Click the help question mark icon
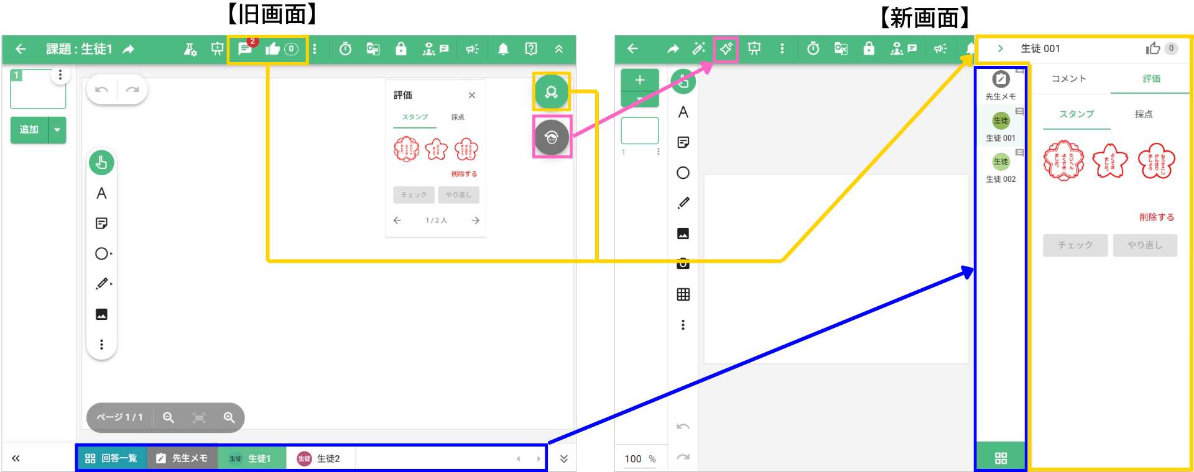 tap(531, 49)
